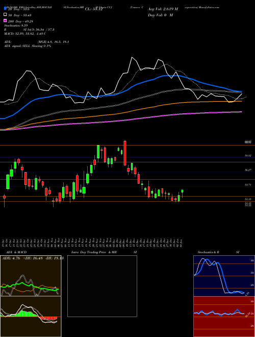Click the ADX (MGR) values line
This screenshot has height=337, width=255.
pos(36,42)
